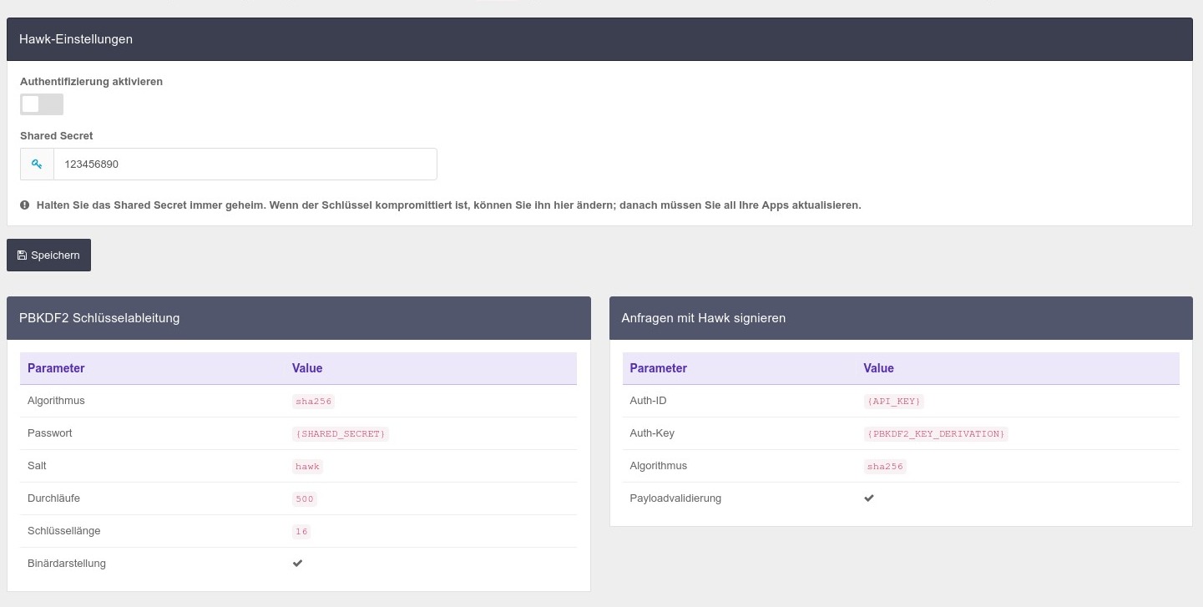Click the Binärdarstellung checkmark icon

click(297, 564)
